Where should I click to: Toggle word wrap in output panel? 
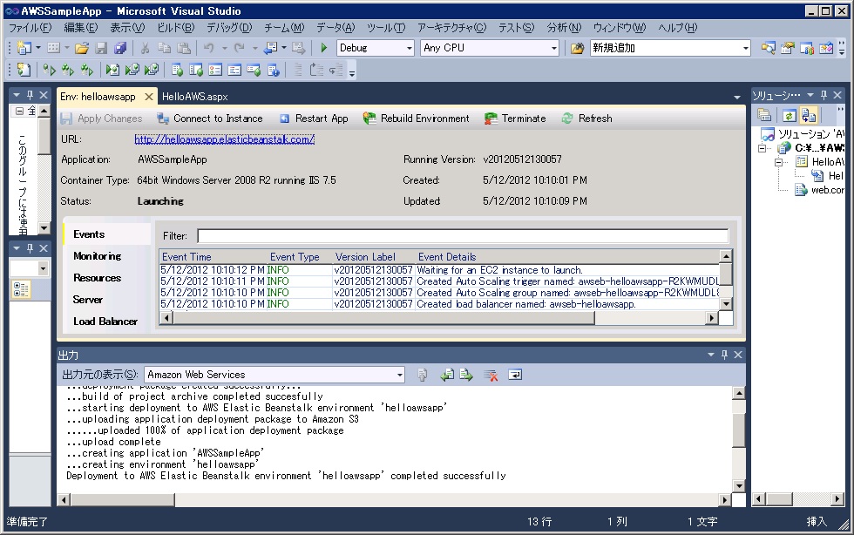[x=515, y=375]
